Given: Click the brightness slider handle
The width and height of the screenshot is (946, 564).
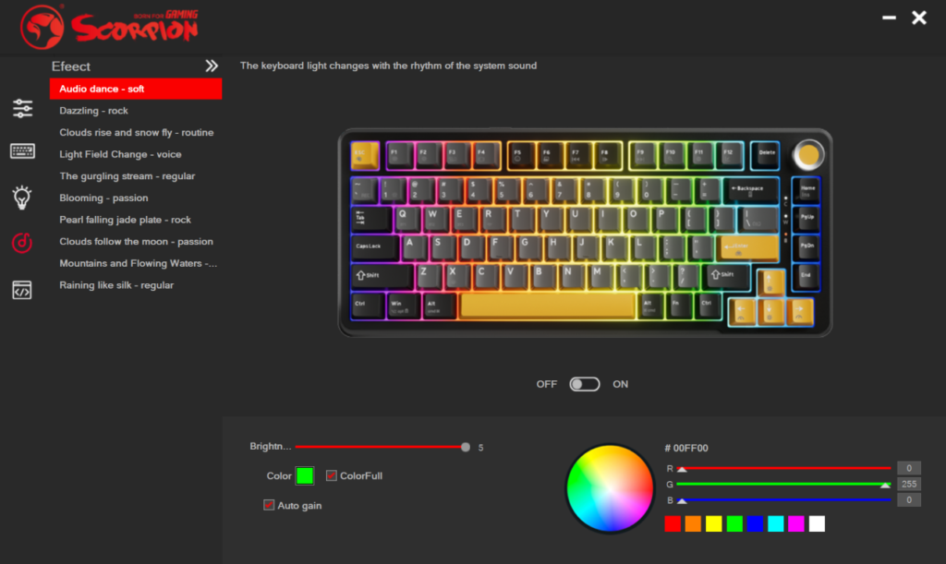Looking at the screenshot, I should [466, 447].
